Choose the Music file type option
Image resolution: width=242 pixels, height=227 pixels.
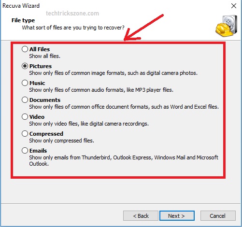coord(25,83)
